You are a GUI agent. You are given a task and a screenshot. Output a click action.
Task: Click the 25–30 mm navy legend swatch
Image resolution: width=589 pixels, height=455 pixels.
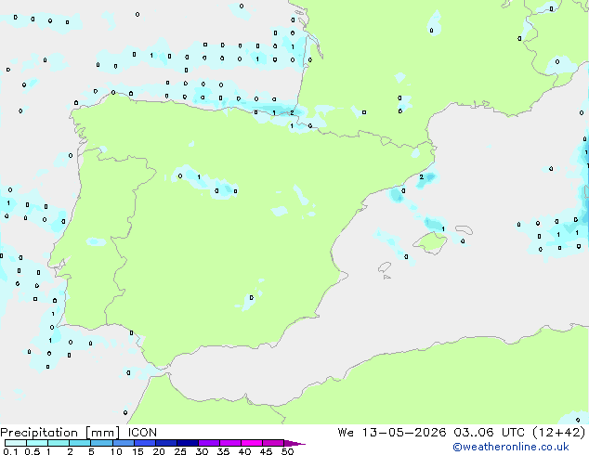(x=187, y=443)
